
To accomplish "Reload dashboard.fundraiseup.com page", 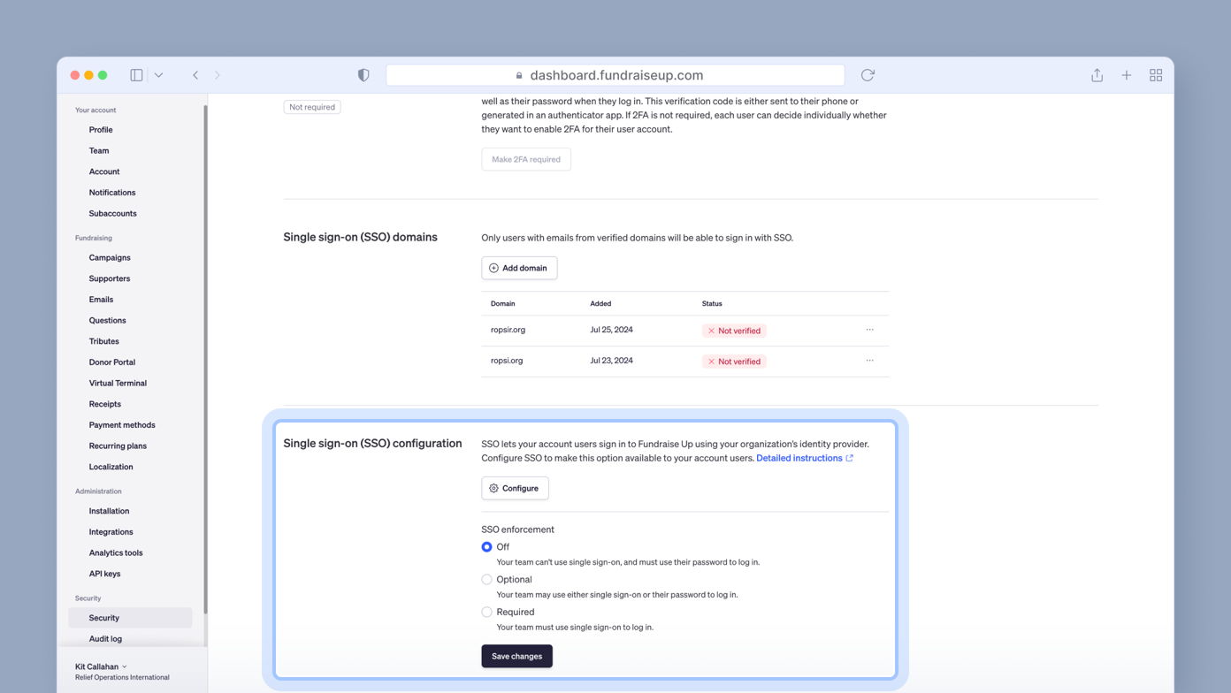I will 867,75.
